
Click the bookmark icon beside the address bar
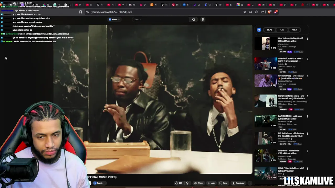click(80, 12)
